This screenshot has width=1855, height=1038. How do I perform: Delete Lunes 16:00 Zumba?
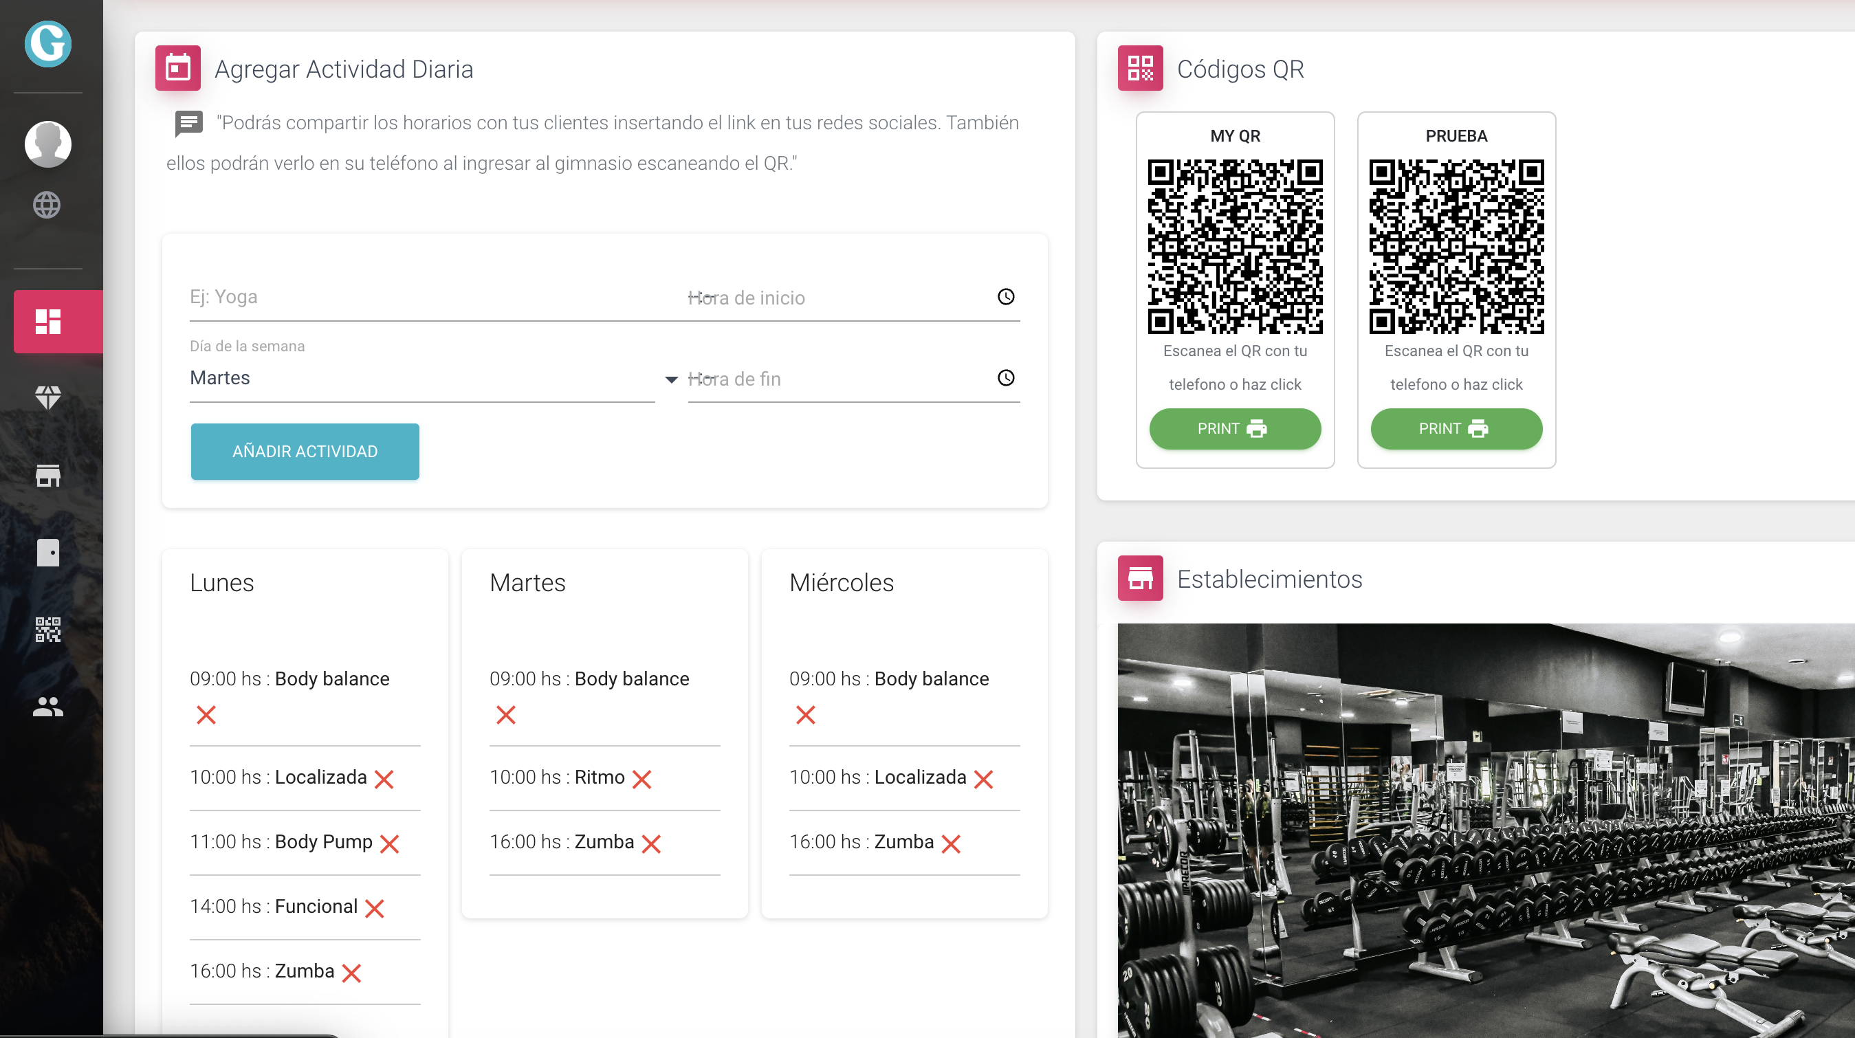[x=351, y=973]
